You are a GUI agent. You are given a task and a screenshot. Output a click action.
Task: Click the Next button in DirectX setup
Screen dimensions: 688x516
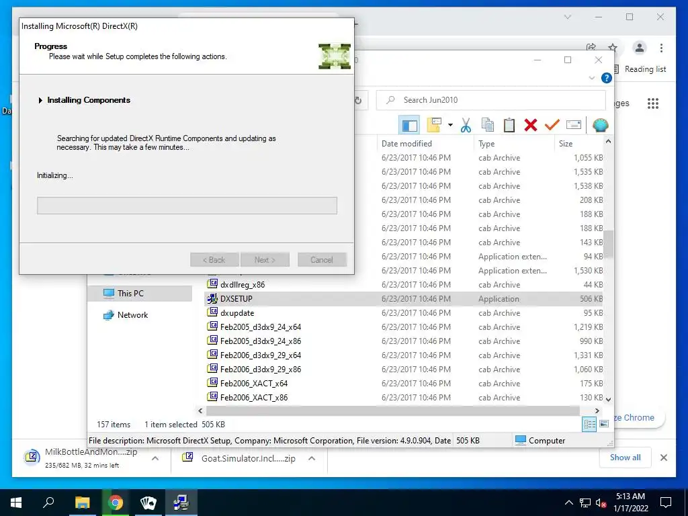pyautogui.click(x=265, y=260)
